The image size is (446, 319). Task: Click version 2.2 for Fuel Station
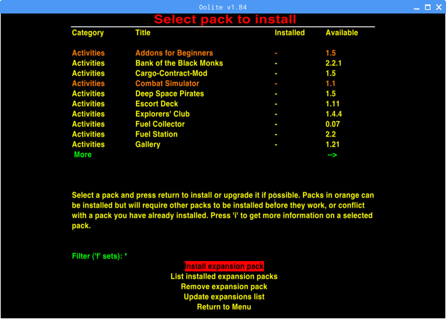pos(331,135)
